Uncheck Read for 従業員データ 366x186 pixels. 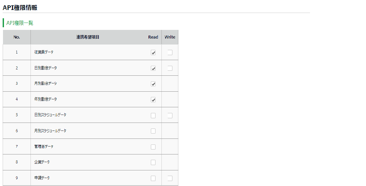click(x=153, y=52)
